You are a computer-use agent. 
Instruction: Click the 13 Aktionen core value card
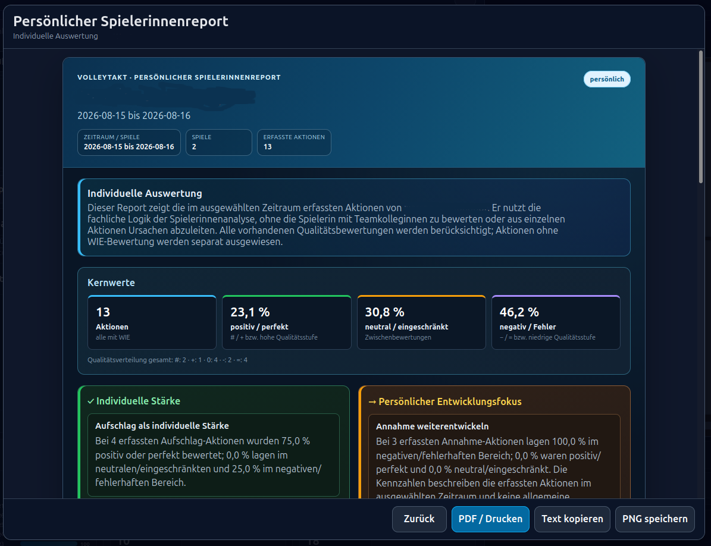[x=152, y=322]
